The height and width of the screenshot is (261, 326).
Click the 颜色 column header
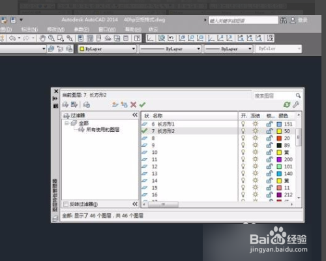click(284, 115)
